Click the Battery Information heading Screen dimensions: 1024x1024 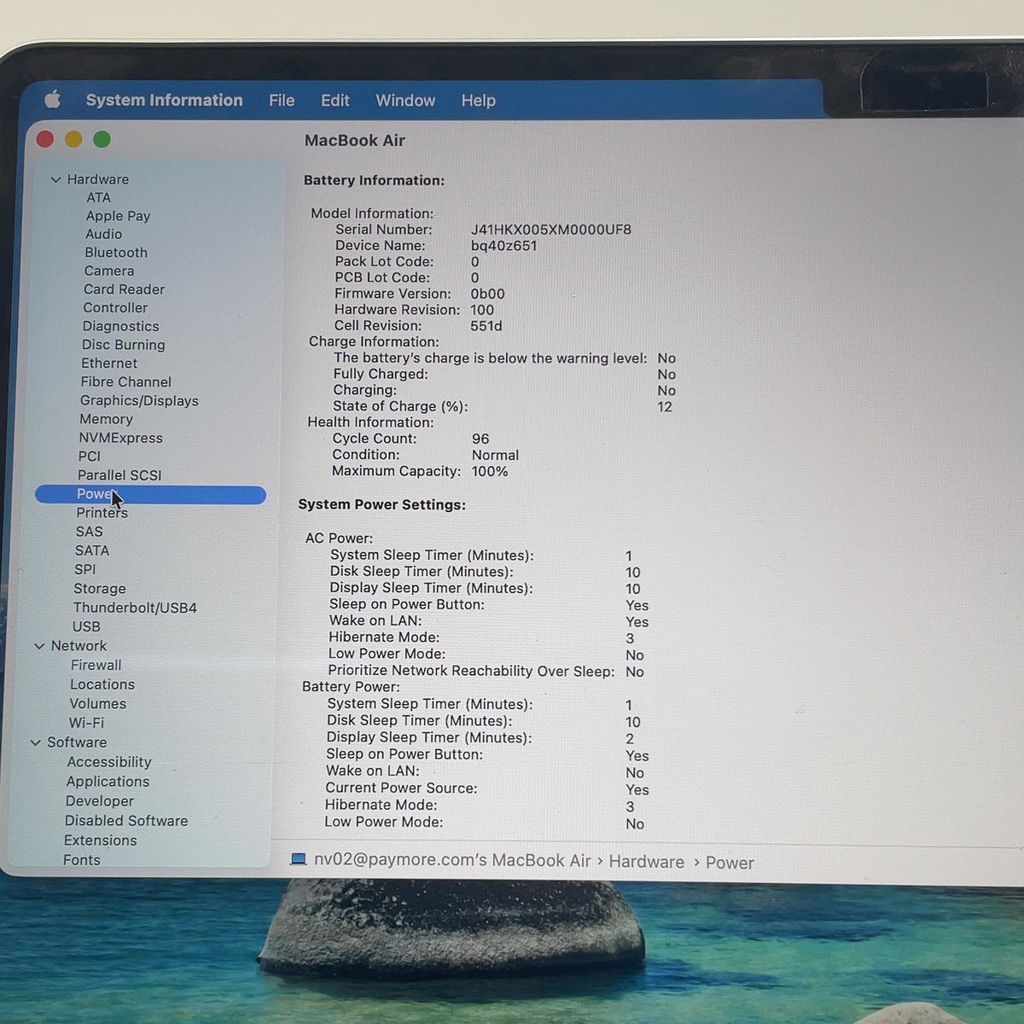pyautogui.click(x=374, y=181)
